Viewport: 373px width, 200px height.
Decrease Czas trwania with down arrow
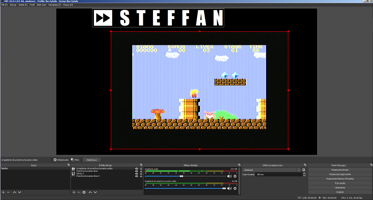(304, 175)
